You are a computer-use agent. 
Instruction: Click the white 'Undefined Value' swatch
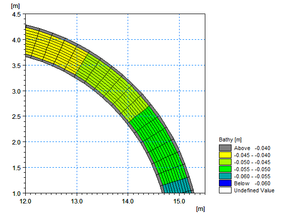tap(225, 190)
